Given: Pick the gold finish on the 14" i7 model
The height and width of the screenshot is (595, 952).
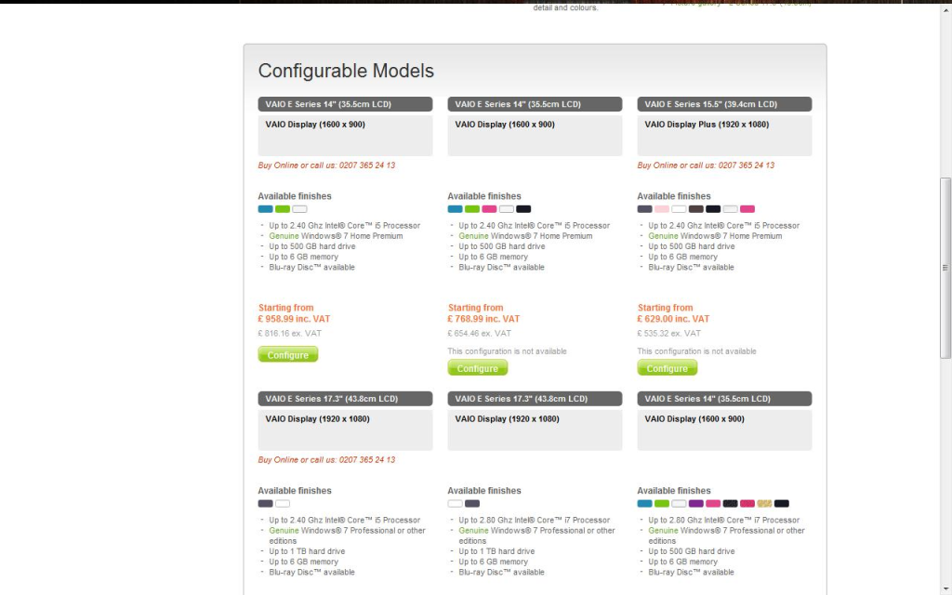Looking at the screenshot, I should [x=764, y=503].
